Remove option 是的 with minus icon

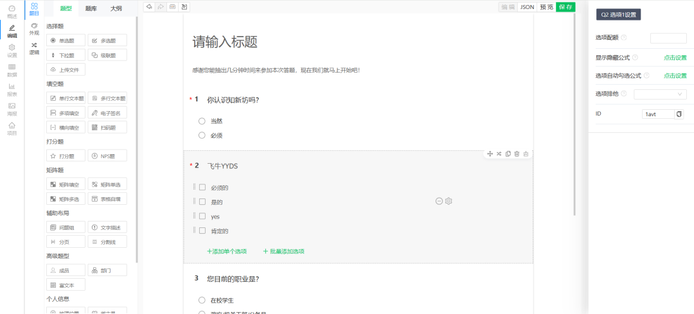(439, 201)
